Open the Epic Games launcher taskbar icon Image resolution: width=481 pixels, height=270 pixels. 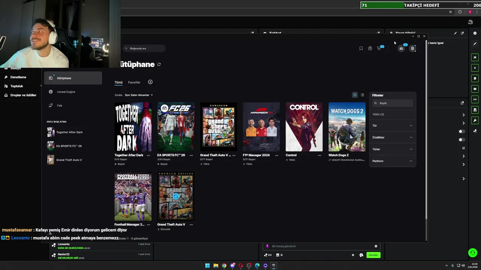tap(274, 265)
